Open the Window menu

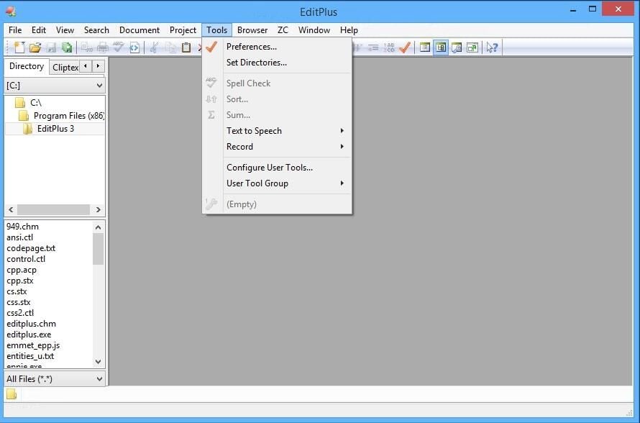tap(314, 30)
